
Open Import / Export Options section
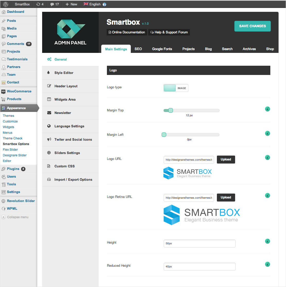(x=70, y=179)
